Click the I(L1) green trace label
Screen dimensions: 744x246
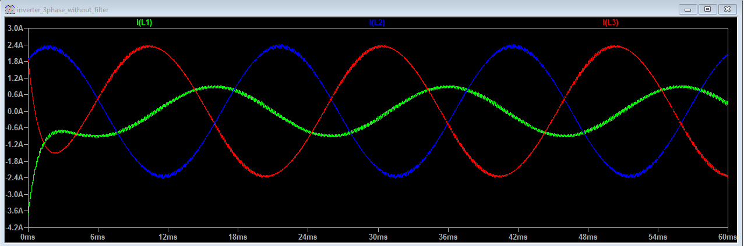click(144, 23)
